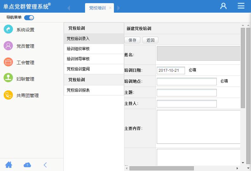Image resolution: width=251 pixels, height=171 pixels.
Task: Click the 新建党校培训 heading
Action: click(139, 28)
